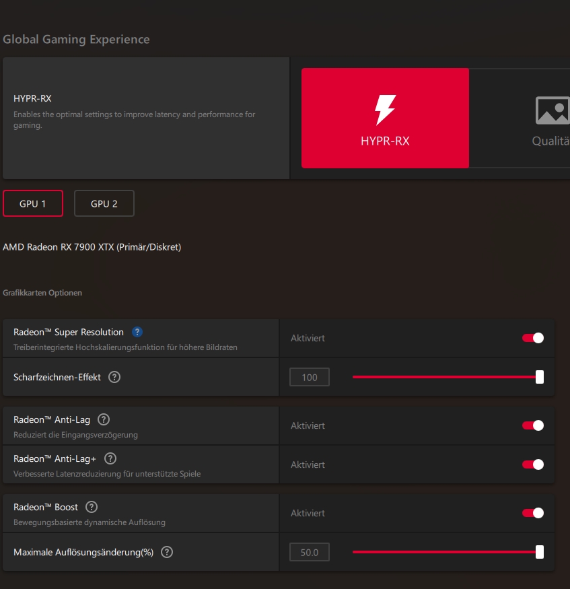Click the Grafikkarten Optionen heading

coord(42,293)
